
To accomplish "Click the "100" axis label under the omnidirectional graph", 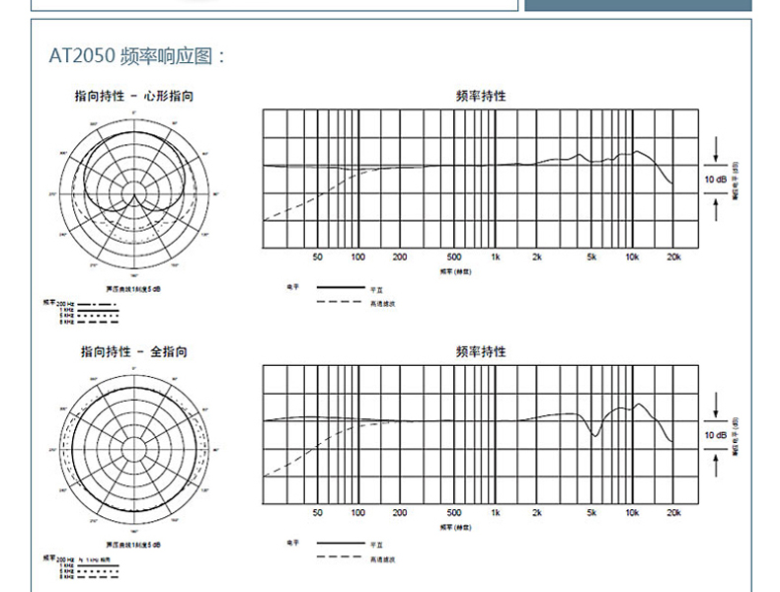I will point(358,512).
